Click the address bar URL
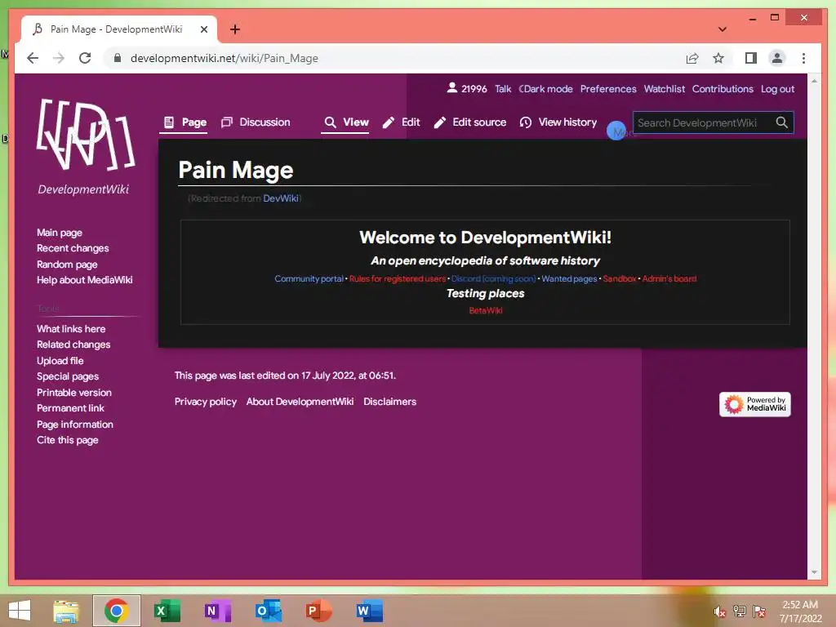Screen dimensions: 836x627 224,58
